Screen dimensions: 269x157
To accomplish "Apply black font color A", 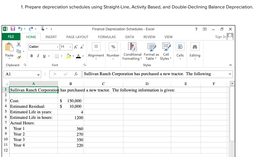I will (78, 56).
